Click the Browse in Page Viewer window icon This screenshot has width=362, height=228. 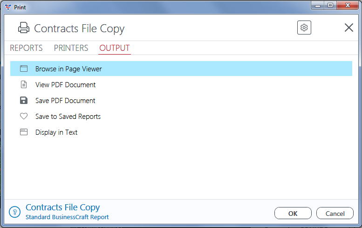point(24,69)
